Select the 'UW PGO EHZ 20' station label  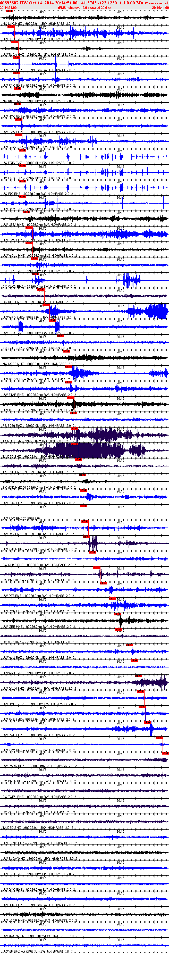[x=14, y=519]
